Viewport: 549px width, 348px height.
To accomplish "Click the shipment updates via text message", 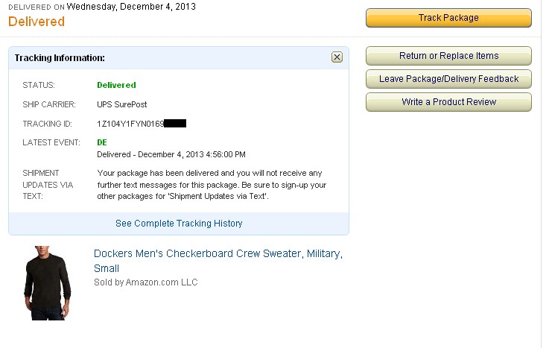I will point(212,185).
